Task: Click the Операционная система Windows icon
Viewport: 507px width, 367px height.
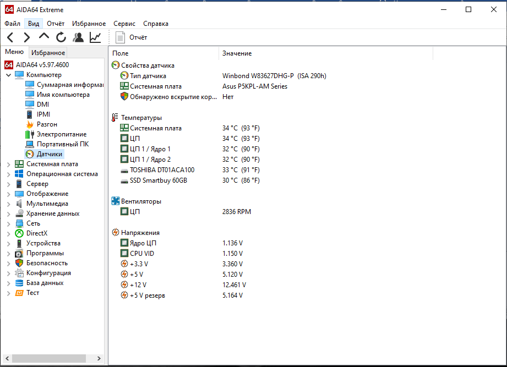Action: pos(19,174)
